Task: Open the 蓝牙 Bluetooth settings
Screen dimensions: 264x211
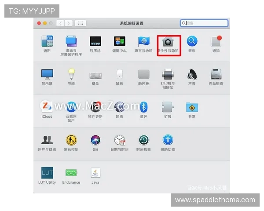Action: pos(143,107)
